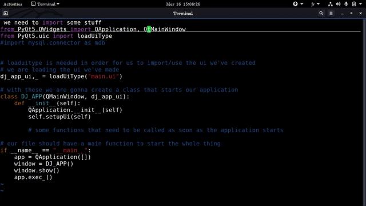Click 'window = DJ_APP()' line
This screenshot has width=366, height=206.
[x=43, y=164]
